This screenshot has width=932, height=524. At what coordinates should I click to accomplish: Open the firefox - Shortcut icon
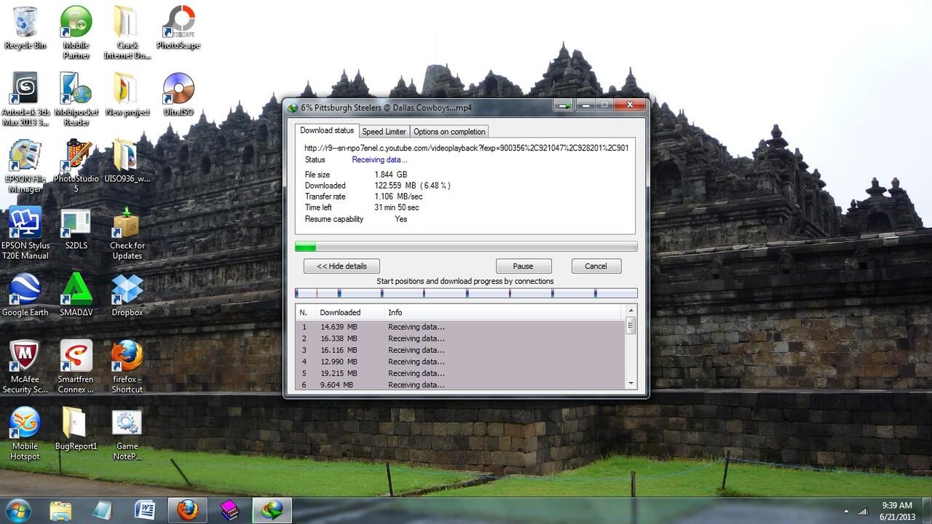127,367
